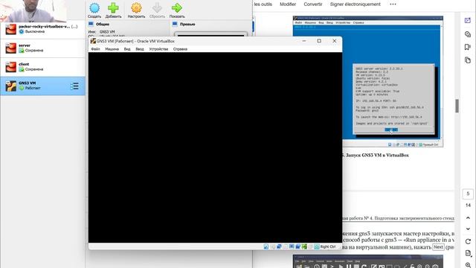Screen dimensions: 476x268
Task: Click the green Показать (Show) arrow icon
Action: click(177, 10)
